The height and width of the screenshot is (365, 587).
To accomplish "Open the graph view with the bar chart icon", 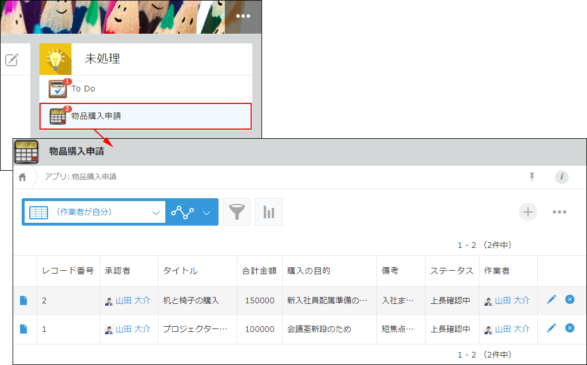I will point(268,211).
